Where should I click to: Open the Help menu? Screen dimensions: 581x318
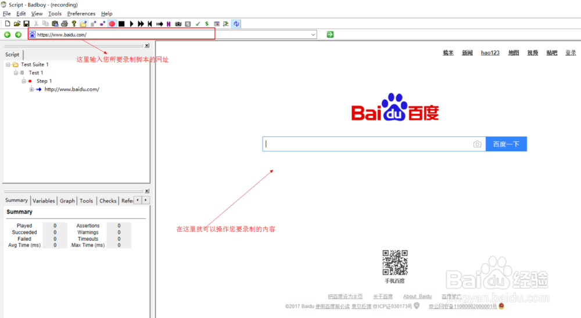(x=107, y=14)
